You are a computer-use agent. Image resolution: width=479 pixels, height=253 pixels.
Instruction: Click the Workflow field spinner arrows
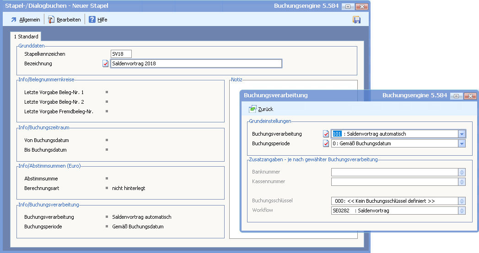[462, 211]
